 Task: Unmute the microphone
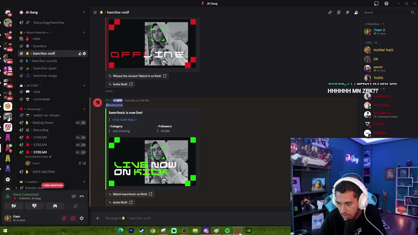(64, 218)
